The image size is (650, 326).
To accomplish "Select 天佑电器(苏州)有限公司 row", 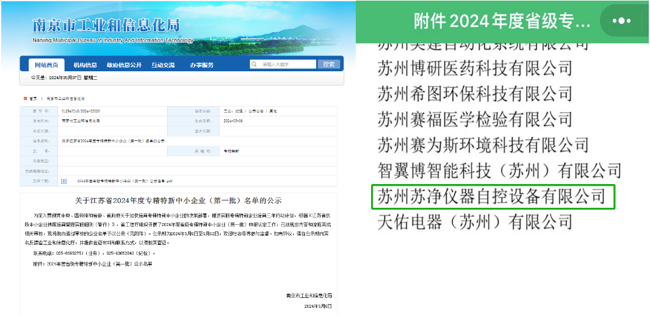I will pyautogui.click(x=475, y=222).
